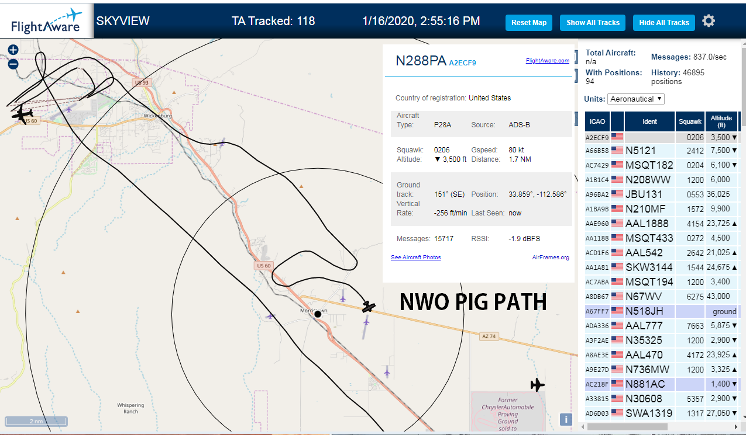Open the Units Aeronautical dropdown

pyautogui.click(x=636, y=99)
